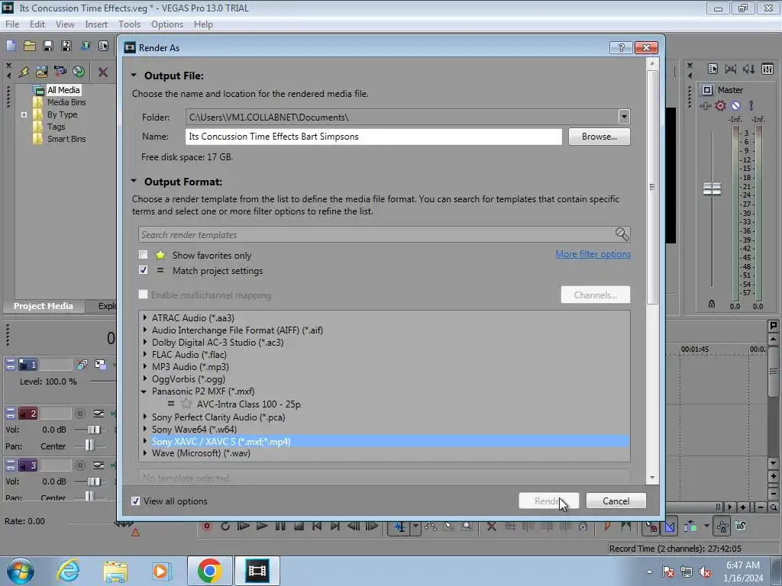Open Master bus FX gear icon
Image resolution: width=782 pixels, height=586 pixels.
pyautogui.click(x=720, y=105)
